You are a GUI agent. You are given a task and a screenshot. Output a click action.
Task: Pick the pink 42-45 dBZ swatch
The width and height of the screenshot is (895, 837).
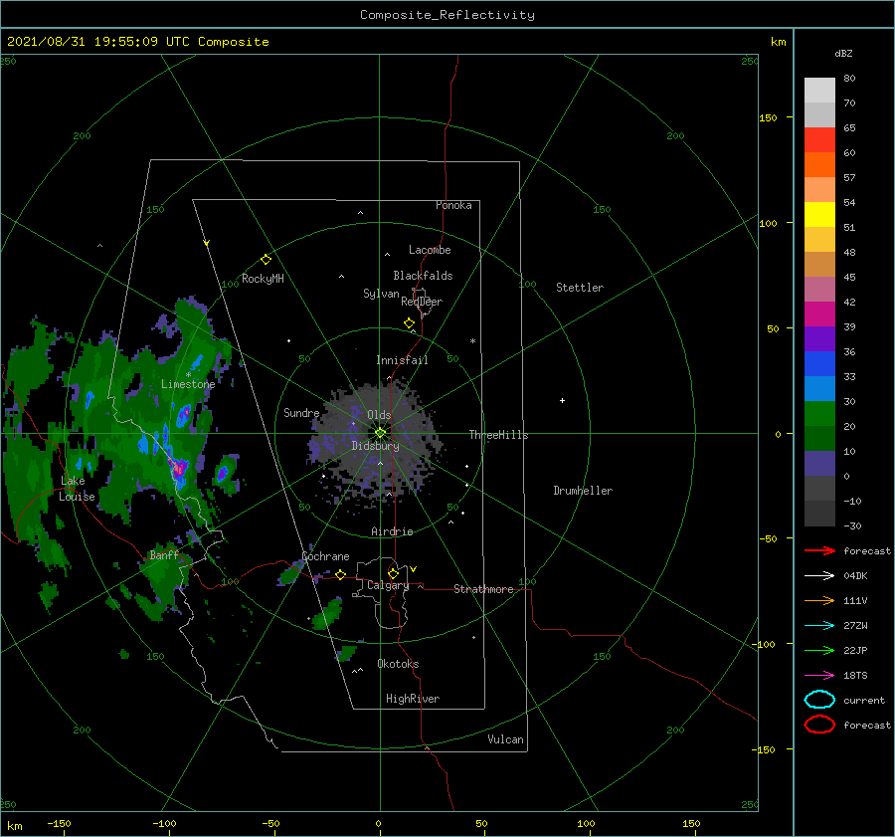pos(819,290)
